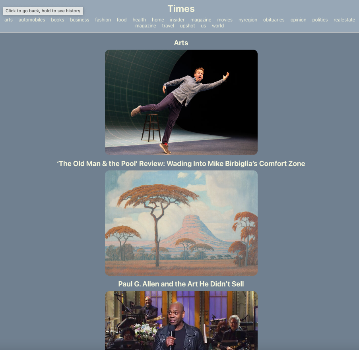Open the opinion section
The width and height of the screenshot is (359, 350).
pos(298,20)
